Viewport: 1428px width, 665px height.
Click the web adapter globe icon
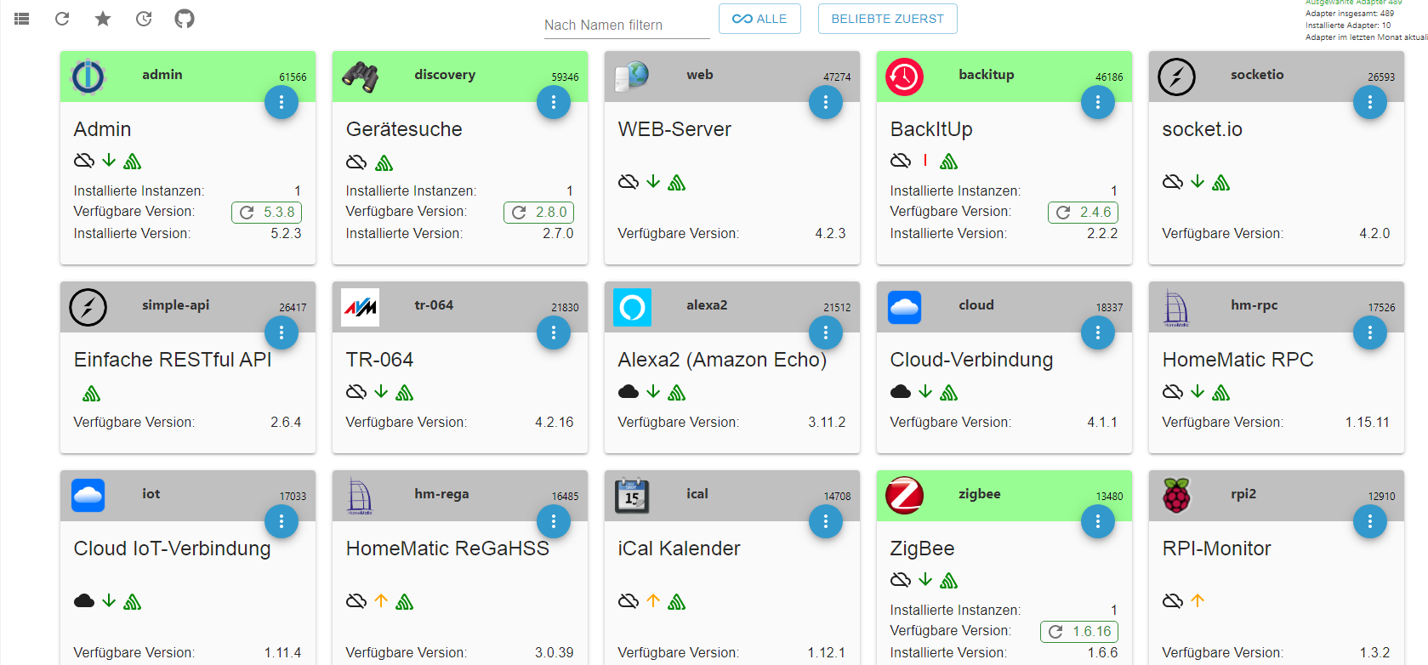632,77
